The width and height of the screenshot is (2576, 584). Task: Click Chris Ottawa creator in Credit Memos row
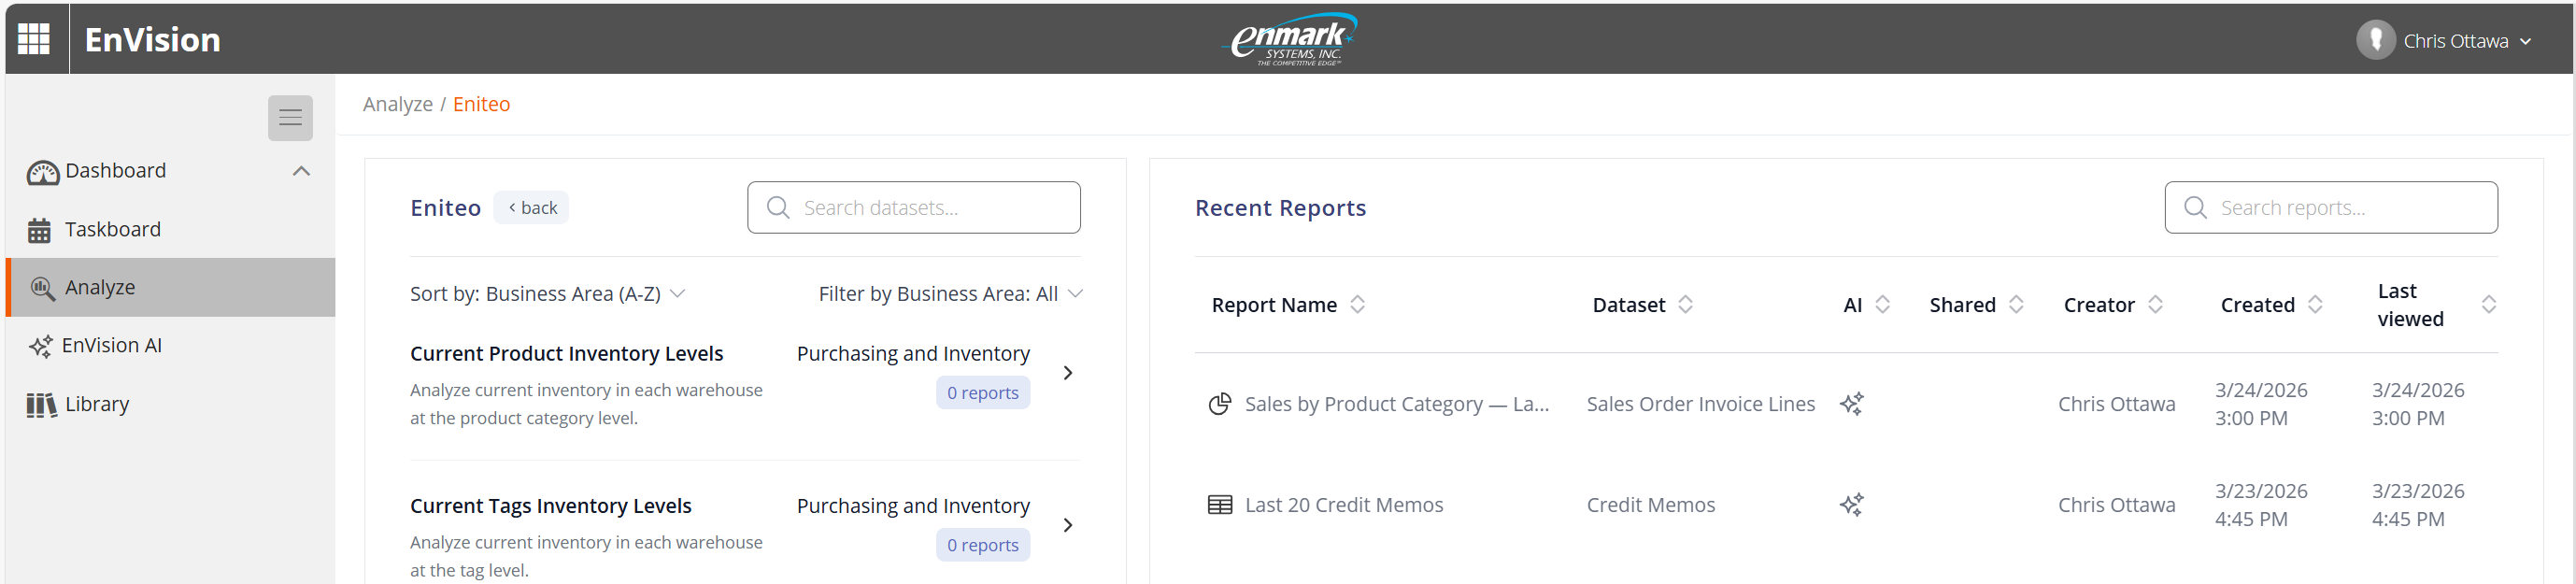pos(2116,505)
